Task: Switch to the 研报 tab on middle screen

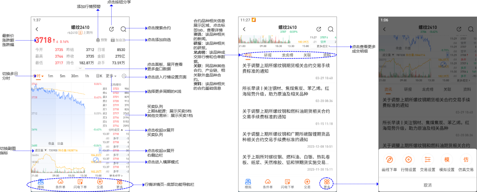Action: pos(268,55)
